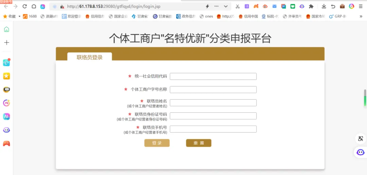Screen dimensions: 367x175
Task: Click the 联络员手机号 input field
Action: pyautogui.click(x=213, y=129)
